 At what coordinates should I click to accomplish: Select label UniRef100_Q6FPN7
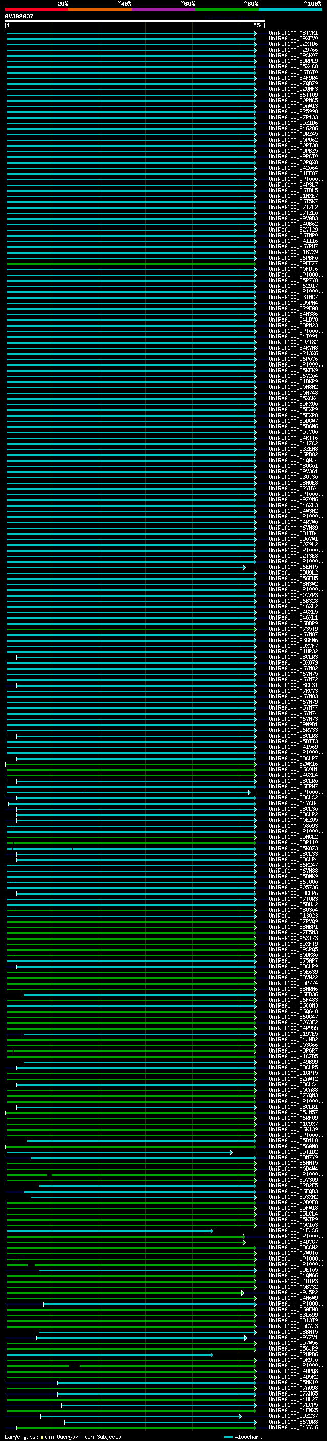(293, 787)
